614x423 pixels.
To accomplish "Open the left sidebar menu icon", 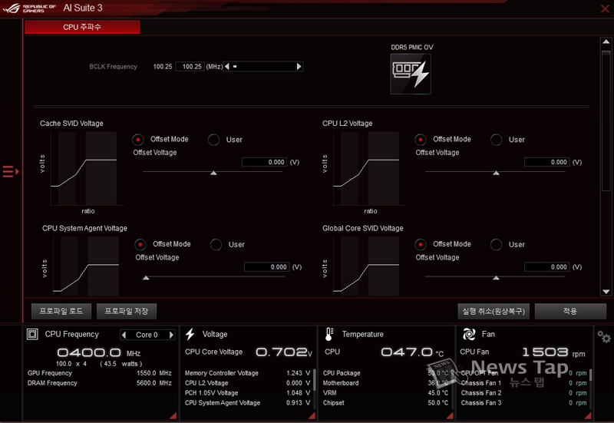I will click(10, 171).
